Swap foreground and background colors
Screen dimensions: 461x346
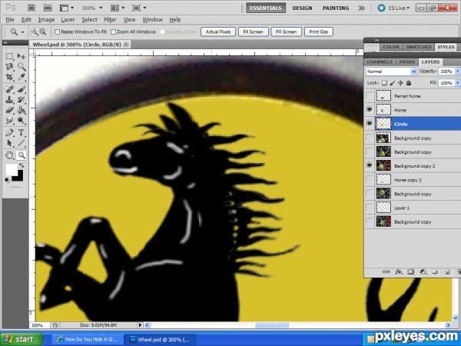[x=22, y=165]
